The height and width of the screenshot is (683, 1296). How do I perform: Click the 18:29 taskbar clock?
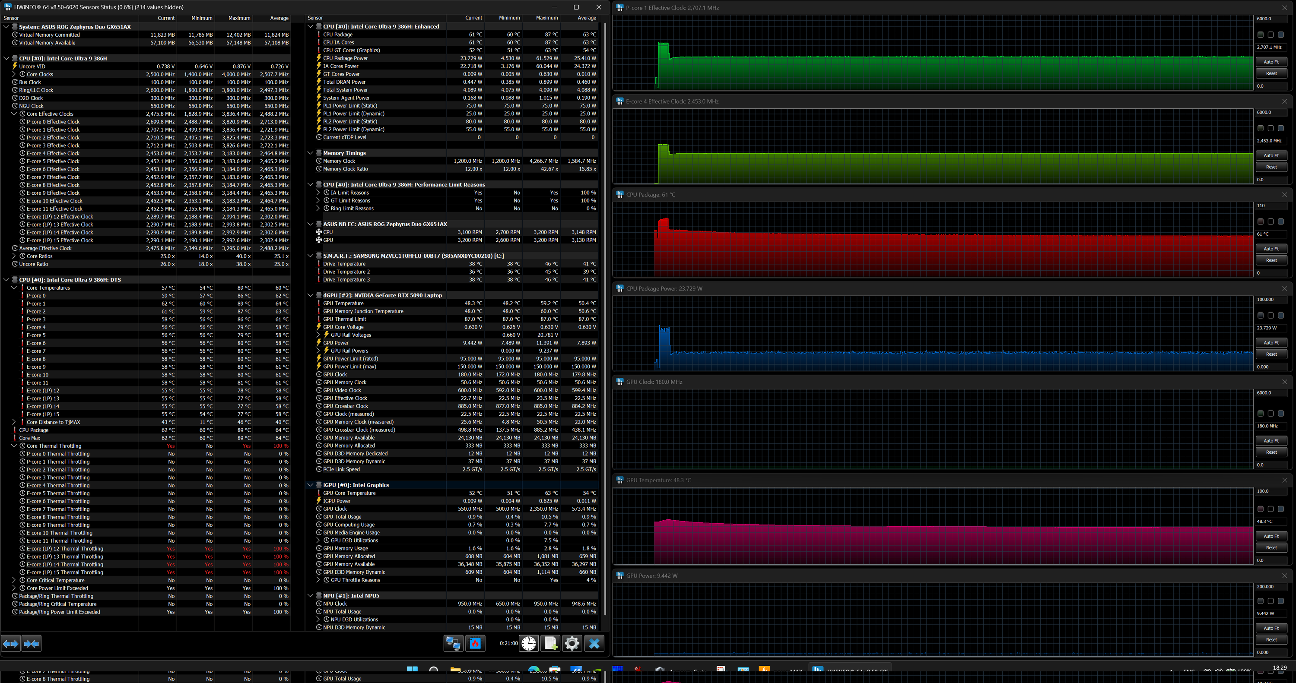pyautogui.click(x=1280, y=668)
